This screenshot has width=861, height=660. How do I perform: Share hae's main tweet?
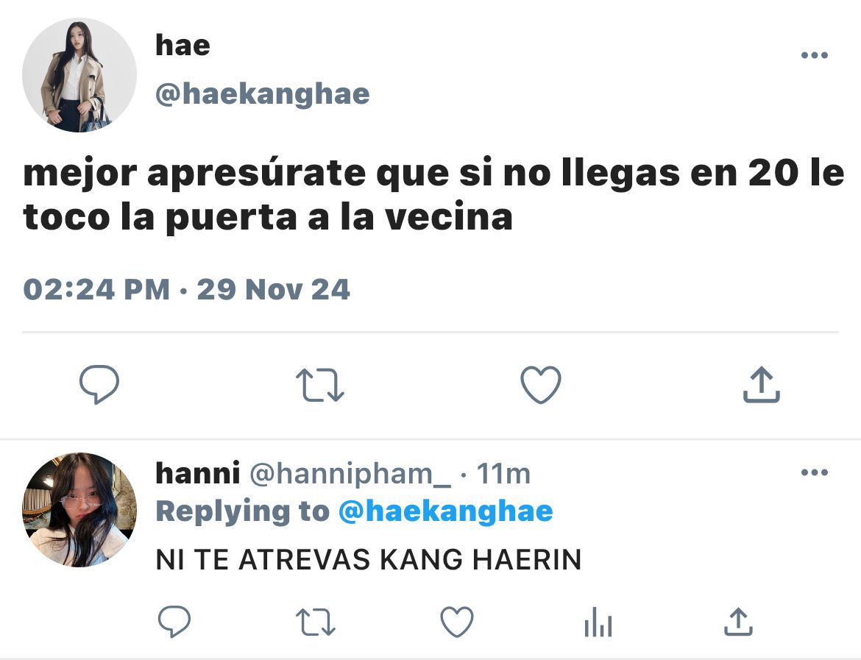click(761, 385)
